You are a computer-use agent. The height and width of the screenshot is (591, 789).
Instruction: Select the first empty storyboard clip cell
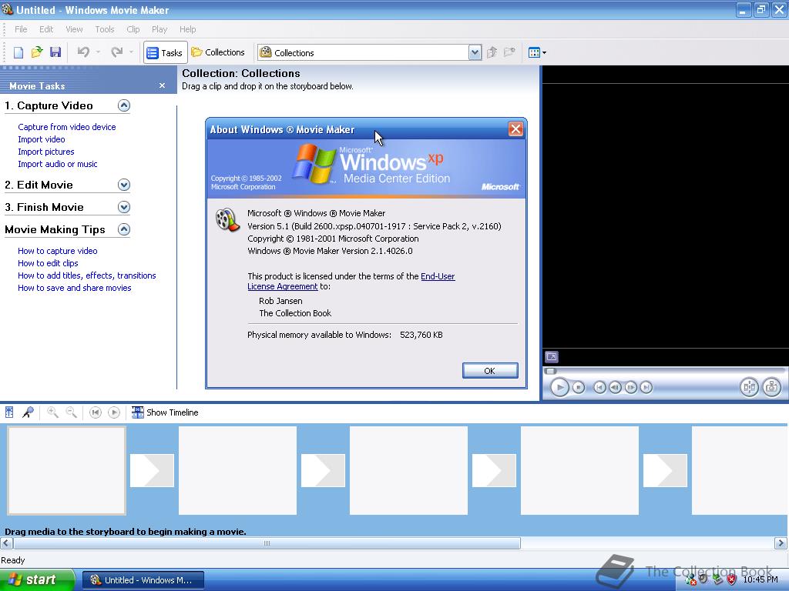pos(66,471)
